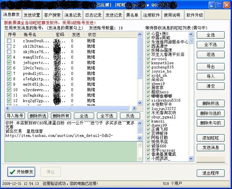Viewport: 232px width, 189px height.
Task: Uncheck recipient rickyzhou5316
Action: coord(148,100)
